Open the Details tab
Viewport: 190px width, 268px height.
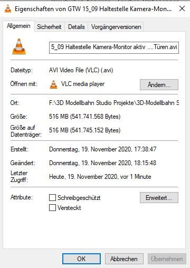point(77,27)
